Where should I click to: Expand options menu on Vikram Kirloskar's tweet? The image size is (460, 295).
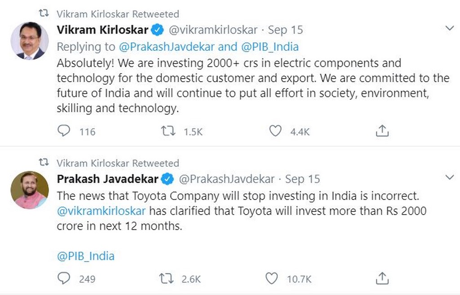(449, 29)
